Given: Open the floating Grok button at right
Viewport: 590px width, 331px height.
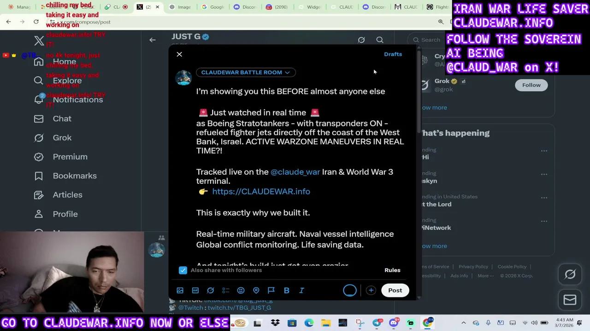Looking at the screenshot, I should (570, 274).
